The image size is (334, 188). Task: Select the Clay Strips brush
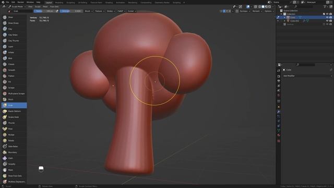point(14,35)
